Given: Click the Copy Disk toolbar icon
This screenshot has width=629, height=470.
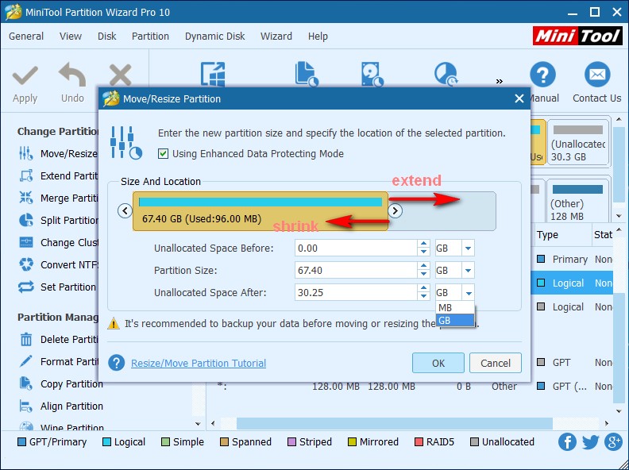Looking at the screenshot, I should coord(372,74).
